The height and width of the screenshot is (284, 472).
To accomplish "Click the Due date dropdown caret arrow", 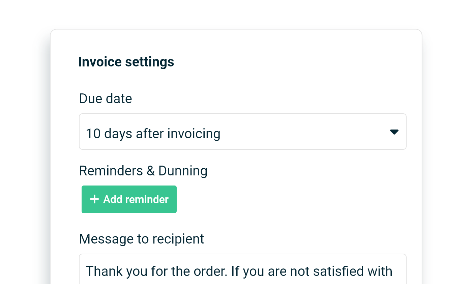I will 394,132.
